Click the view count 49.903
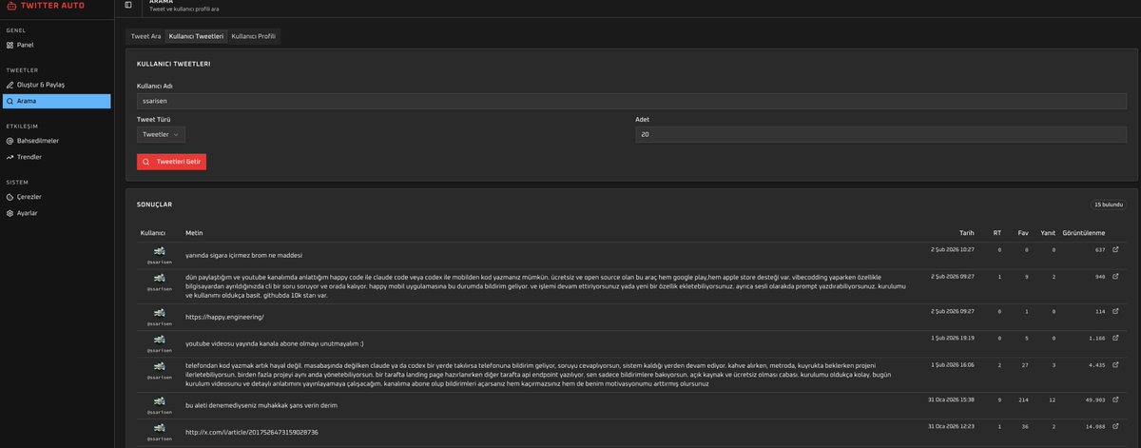This screenshot has width=1141, height=448. click(x=1093, y=400)
